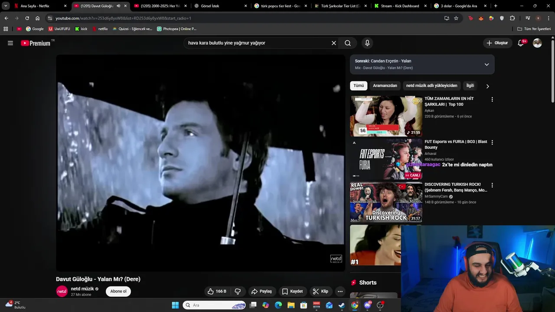
Task: Clear the YouTube search box text
Action: (334, 43)
